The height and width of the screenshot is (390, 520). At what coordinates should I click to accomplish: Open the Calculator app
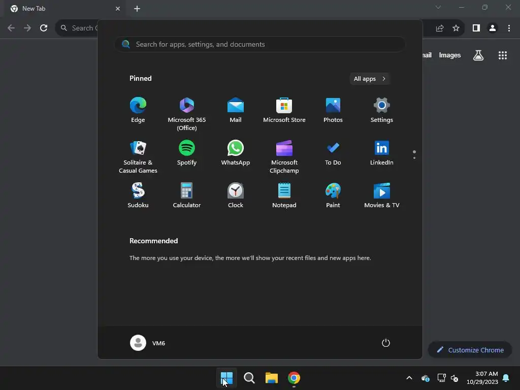187,196
